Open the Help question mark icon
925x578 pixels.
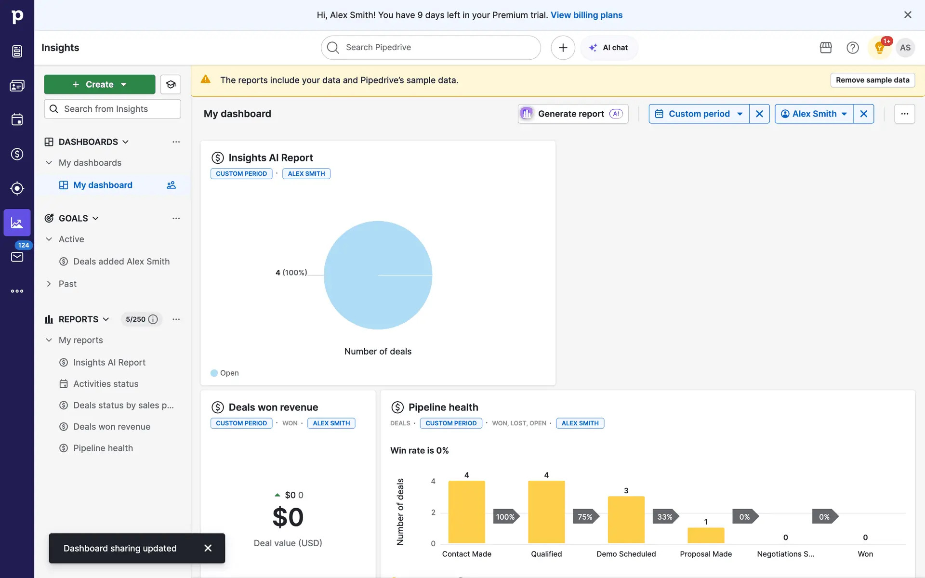click(852, 48)
